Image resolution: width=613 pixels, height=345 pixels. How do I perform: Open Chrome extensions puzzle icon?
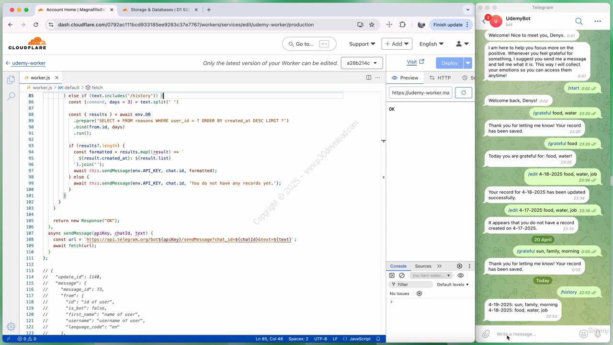[402, 24]
